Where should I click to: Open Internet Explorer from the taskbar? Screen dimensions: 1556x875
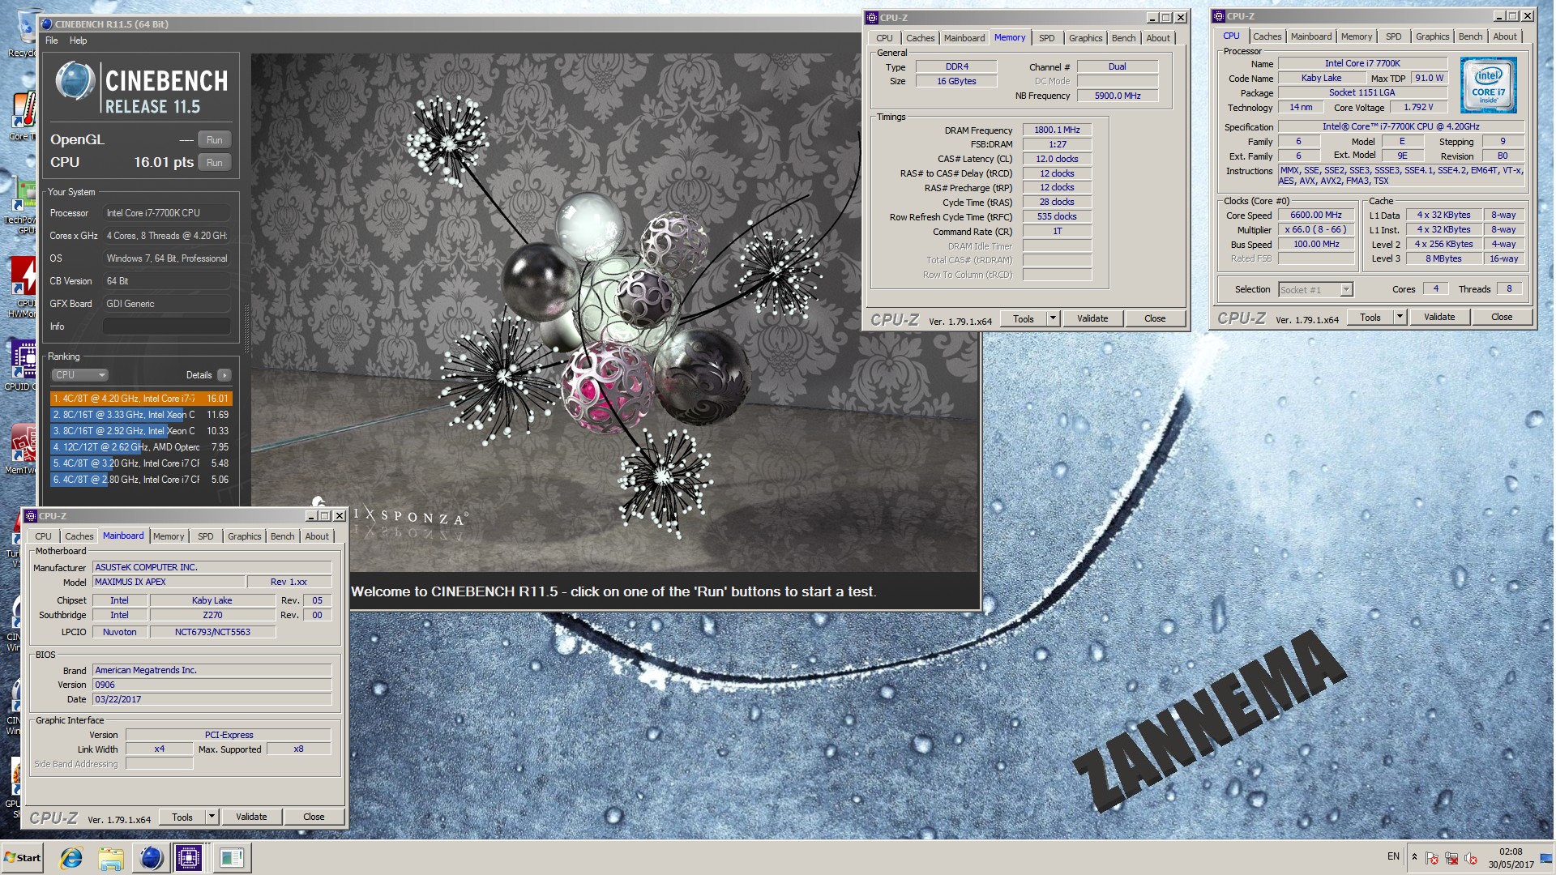(x=71, y=858)
